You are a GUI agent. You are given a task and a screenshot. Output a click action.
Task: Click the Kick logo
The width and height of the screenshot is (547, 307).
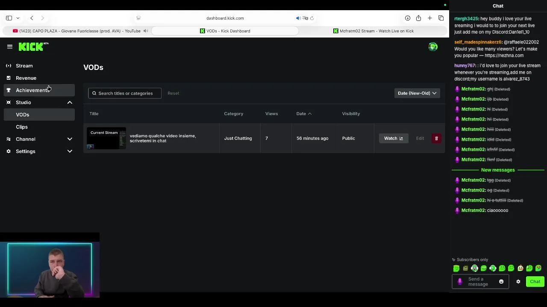click(x=33, y=47)
